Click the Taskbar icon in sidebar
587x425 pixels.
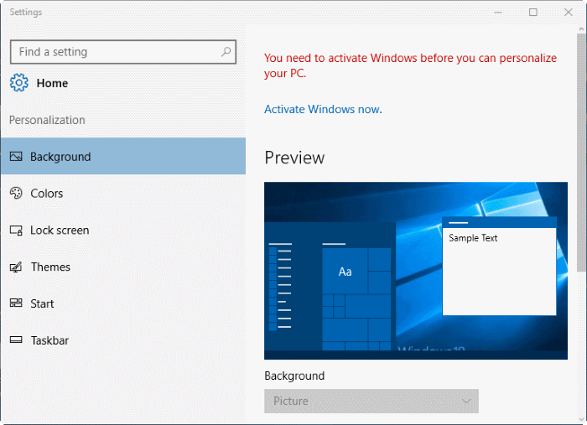[15, 341]
